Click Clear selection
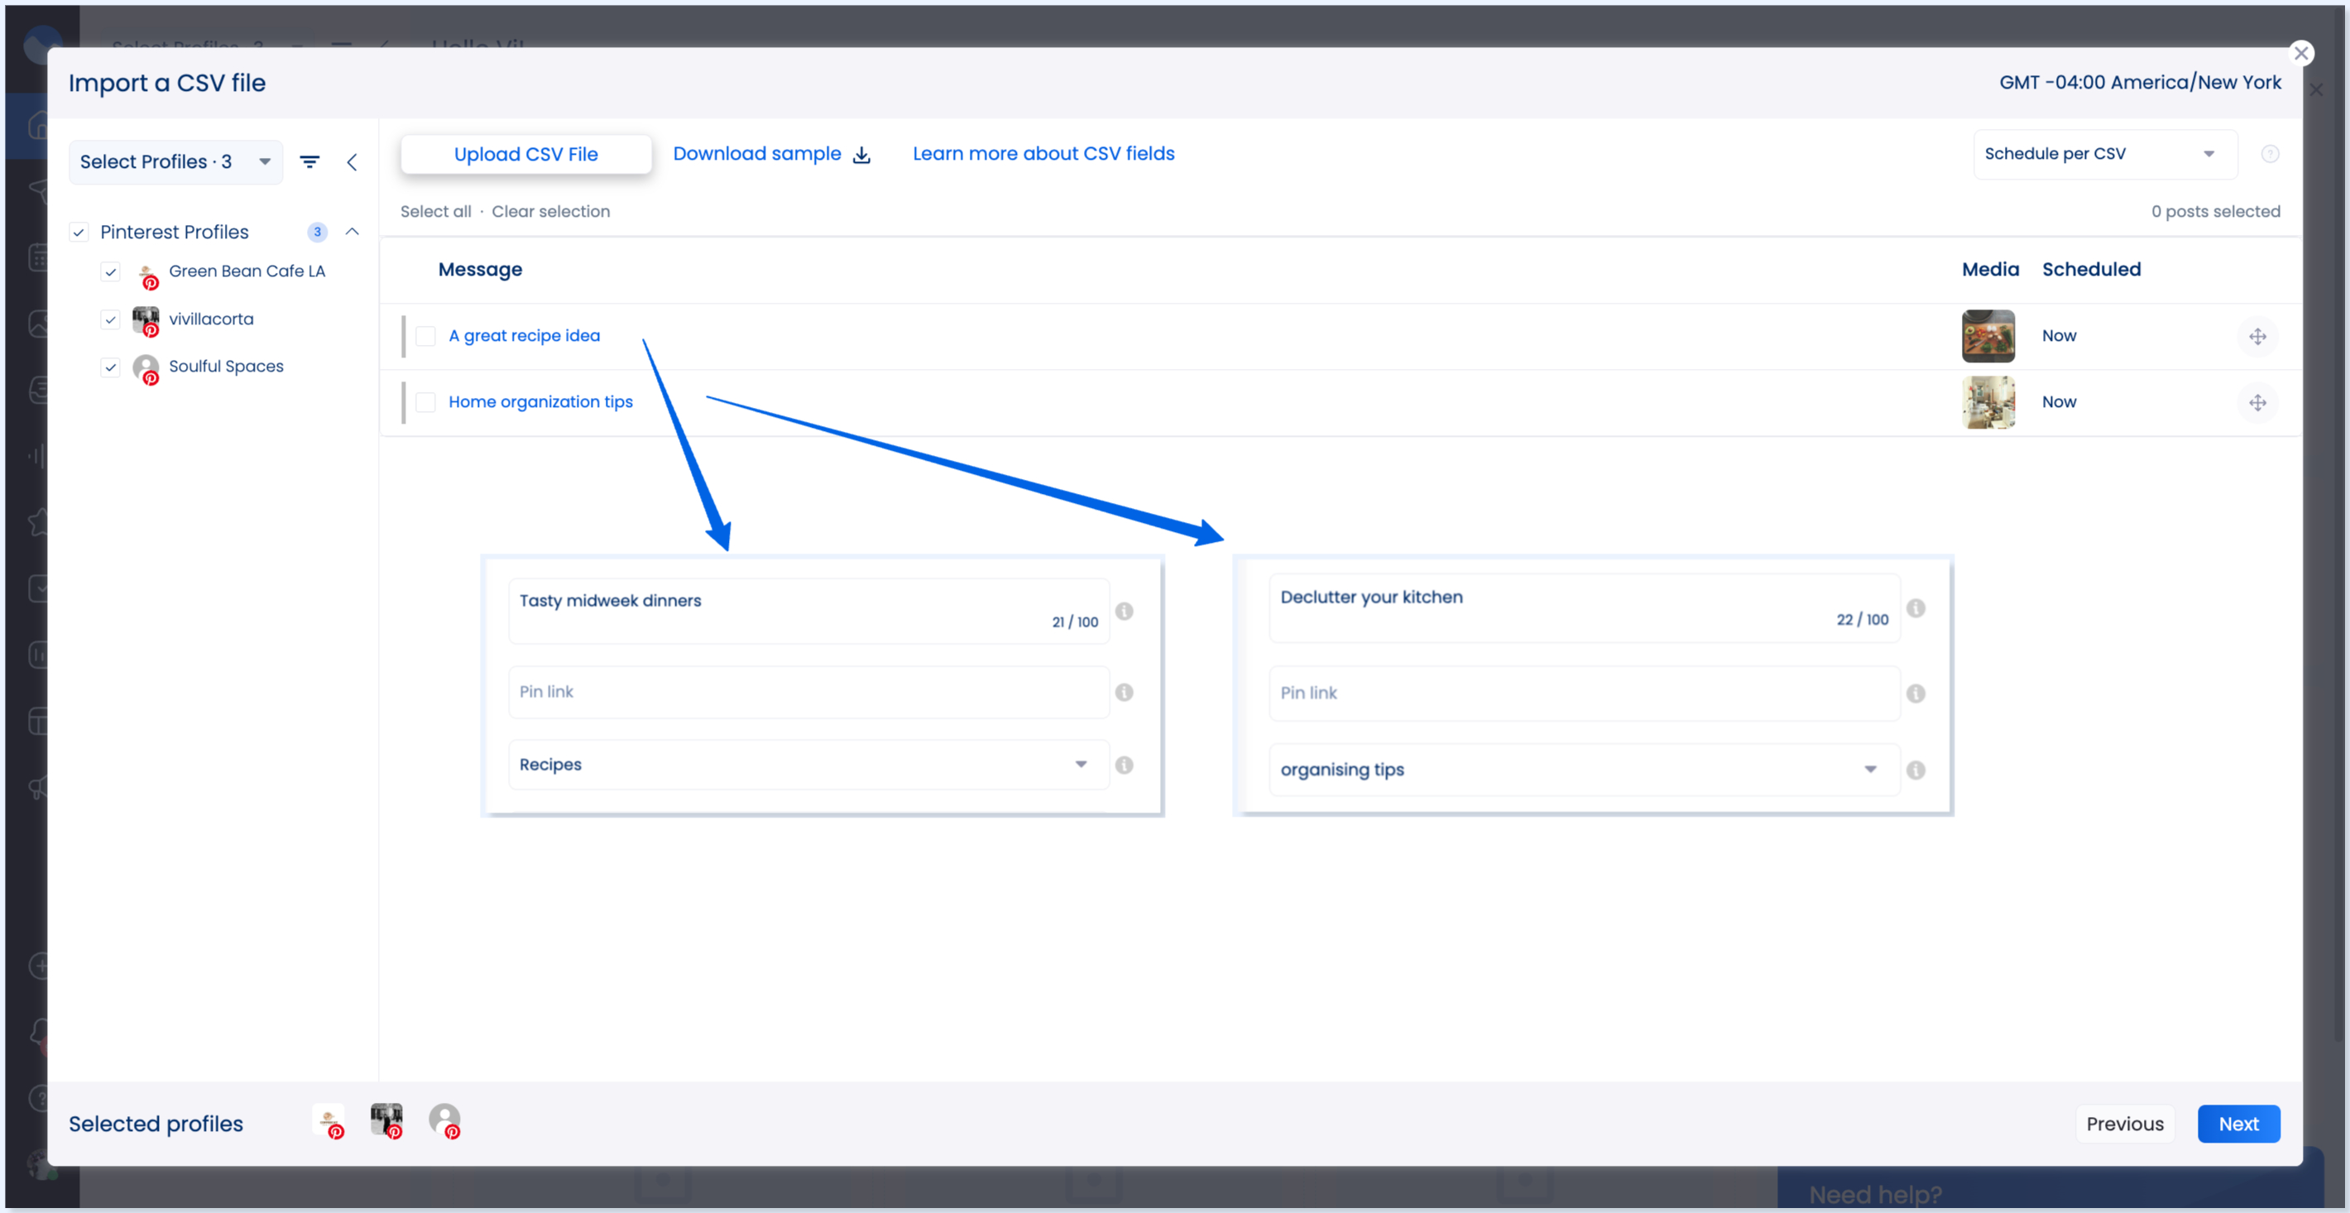Image resolution: width=2350 pixels, height=1213 pixels. (x=551, y=212)
